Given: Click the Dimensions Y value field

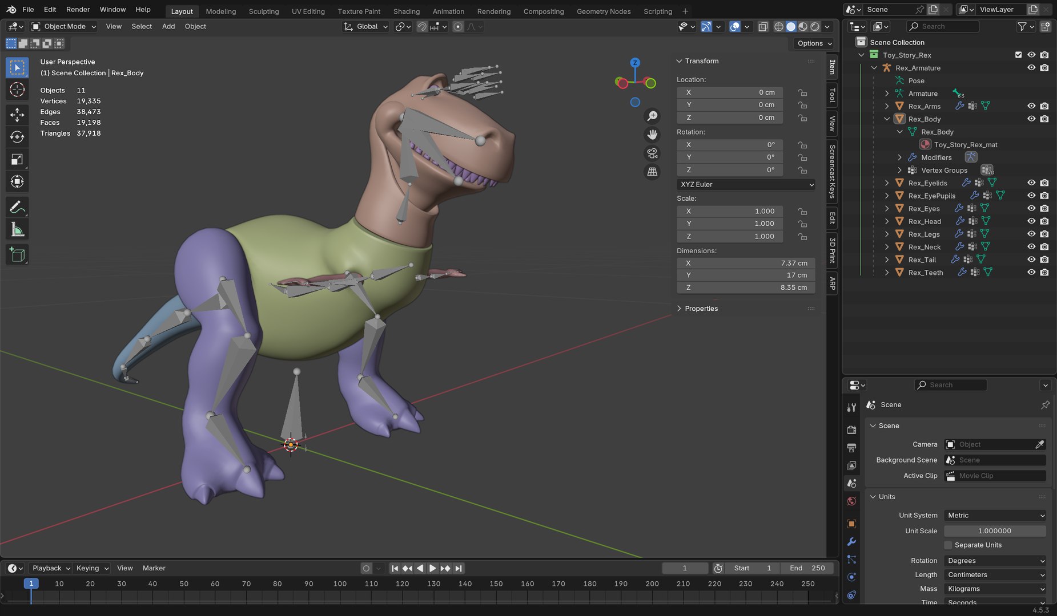Looking at the screenshot, I should tap(746, 275).
